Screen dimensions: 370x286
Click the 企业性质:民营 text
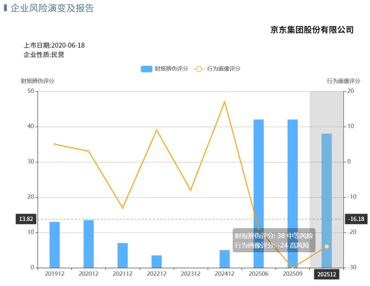pos(44,55)
